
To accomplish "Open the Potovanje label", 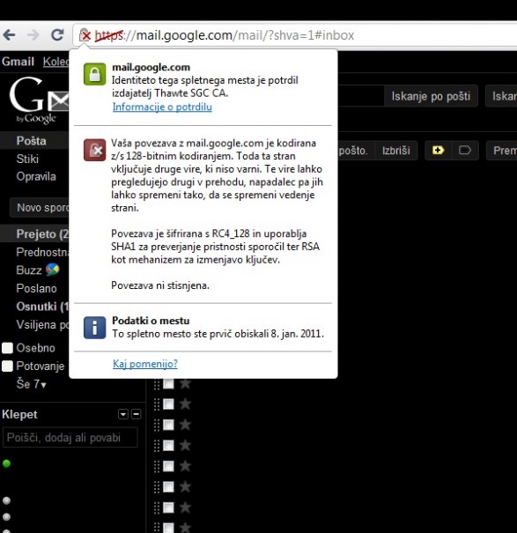I will [x=41, y=366].
